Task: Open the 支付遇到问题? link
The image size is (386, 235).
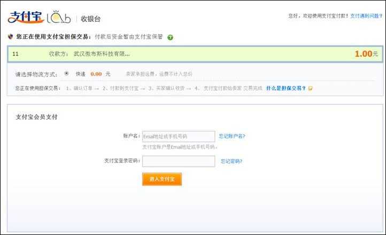Action: tap(366, 16)
